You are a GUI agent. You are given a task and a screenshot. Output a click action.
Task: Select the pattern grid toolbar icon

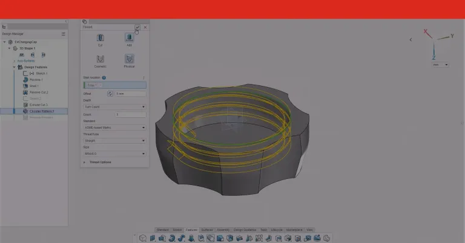click(259, 238)
